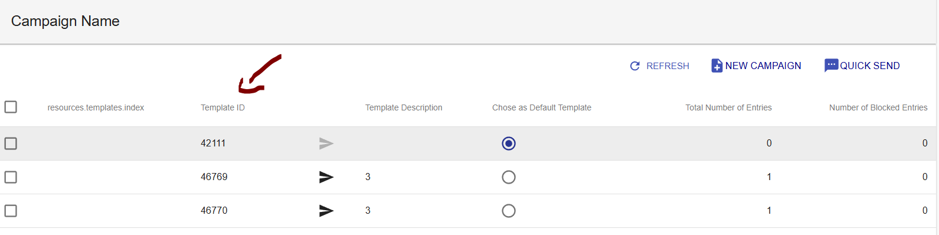
Task: Click the REFRESH button label
Action: [668, 66]
